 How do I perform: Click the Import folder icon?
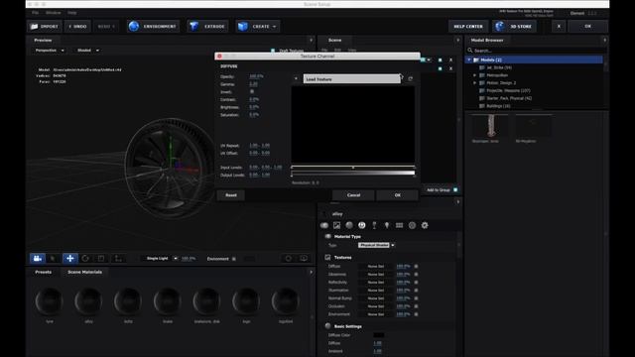pyautogui.click(x=34, y=27)
